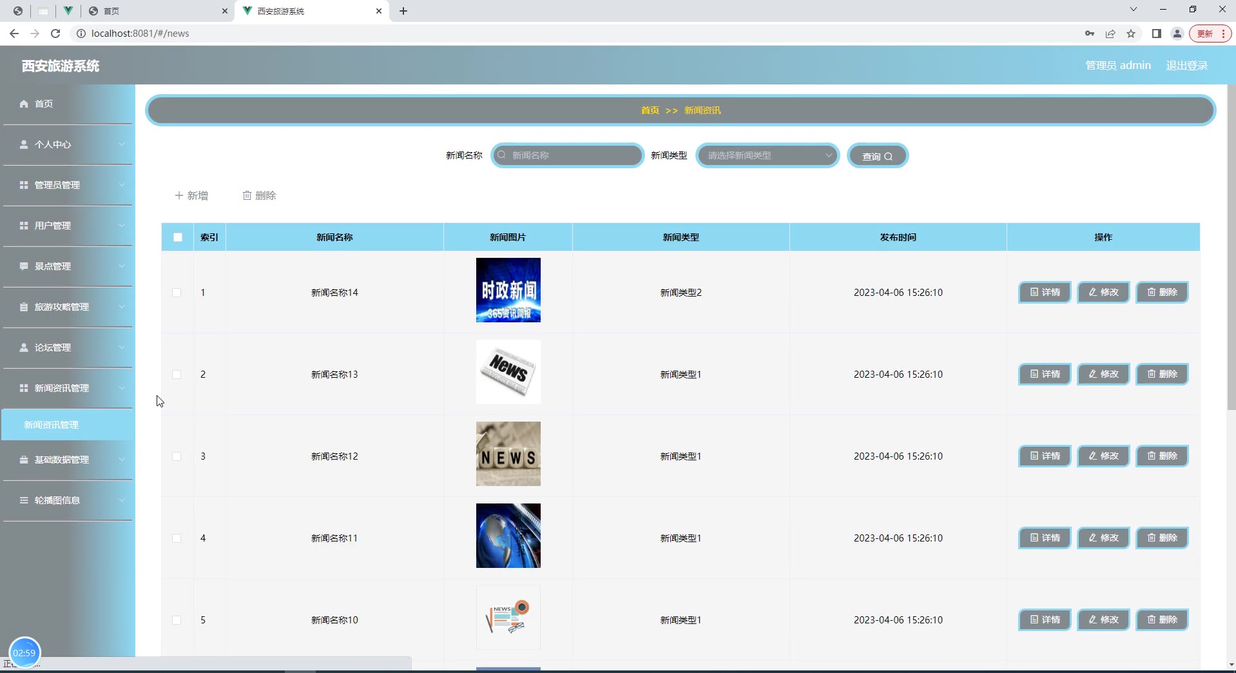
Task: Click 修改 for 新闻名称12
Action: [x=1103, y=456]
